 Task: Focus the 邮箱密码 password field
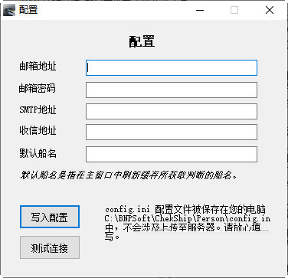pos(172,90)
